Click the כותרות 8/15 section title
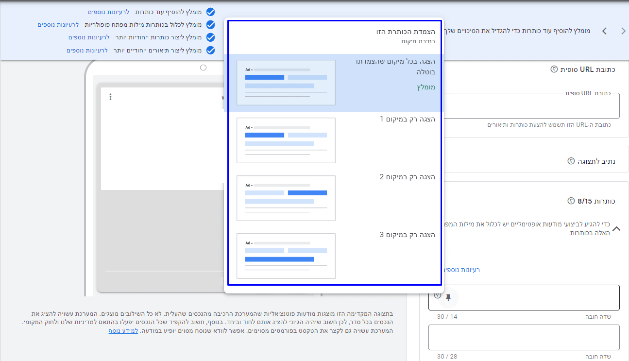The height and width of the screenshot is (361, 629). (596, 201)
